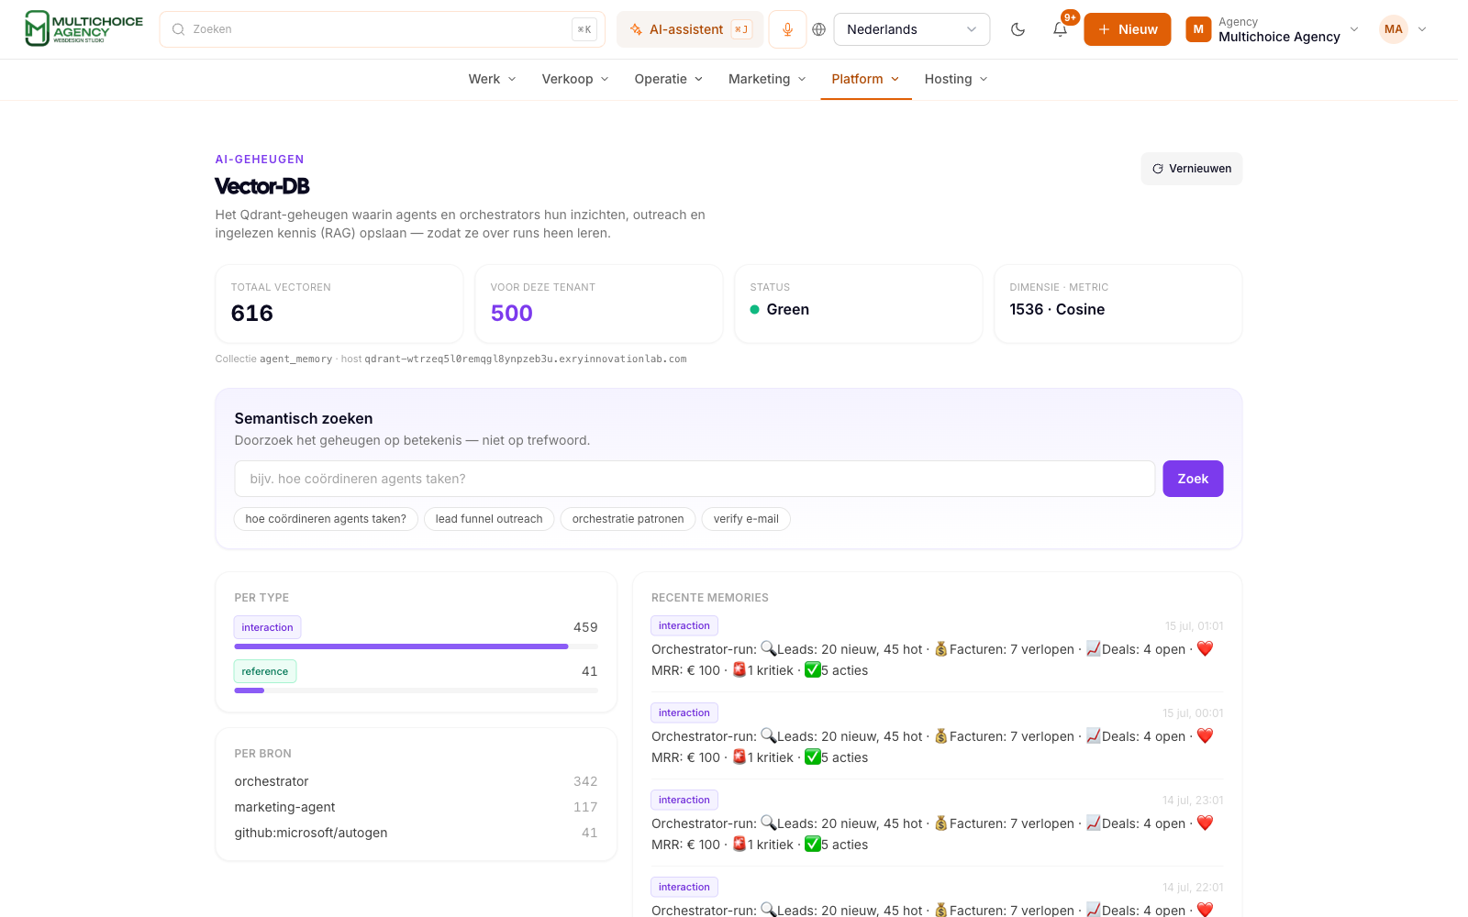Click the Vector-DB page heading
Image resolution: width=1468 pixels, height=917 pixels.
tap(262, 186)
